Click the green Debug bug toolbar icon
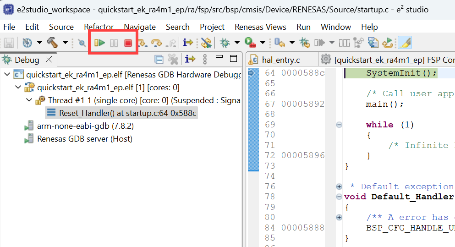The height and width of the screenshot is (247, 455). click(225, 43)
